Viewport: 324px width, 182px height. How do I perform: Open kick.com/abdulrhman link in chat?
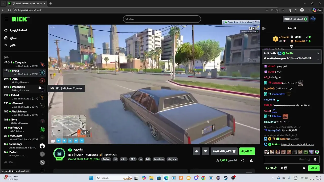(297, 145)
